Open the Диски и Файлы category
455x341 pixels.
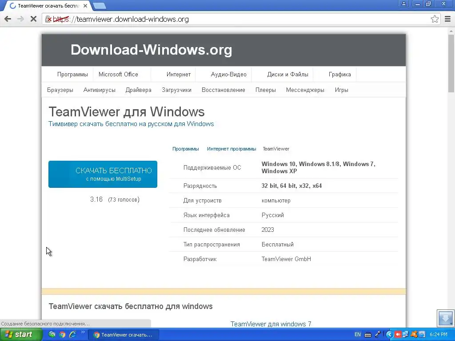coord(287,74)
